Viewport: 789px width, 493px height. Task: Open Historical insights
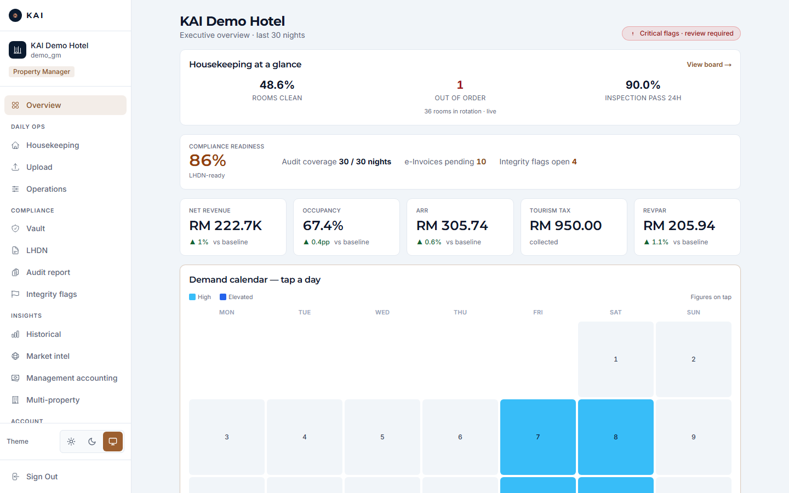coord(65,334)
